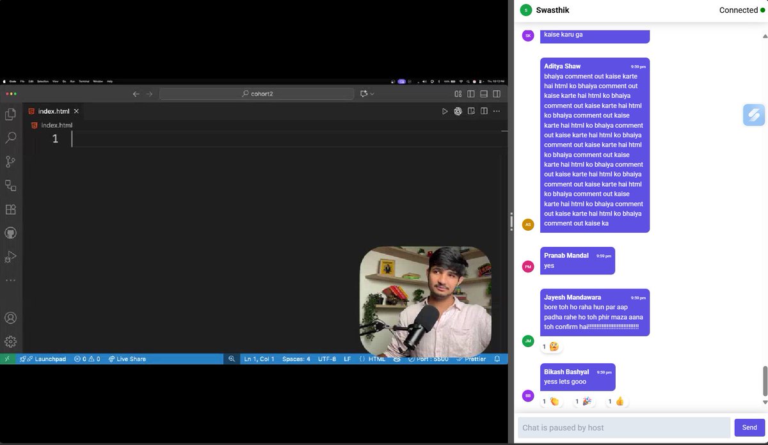This screenshot has width=768, height=445.
Task: Open the cohort2 command center search box
Action: (x=257, y=94)
